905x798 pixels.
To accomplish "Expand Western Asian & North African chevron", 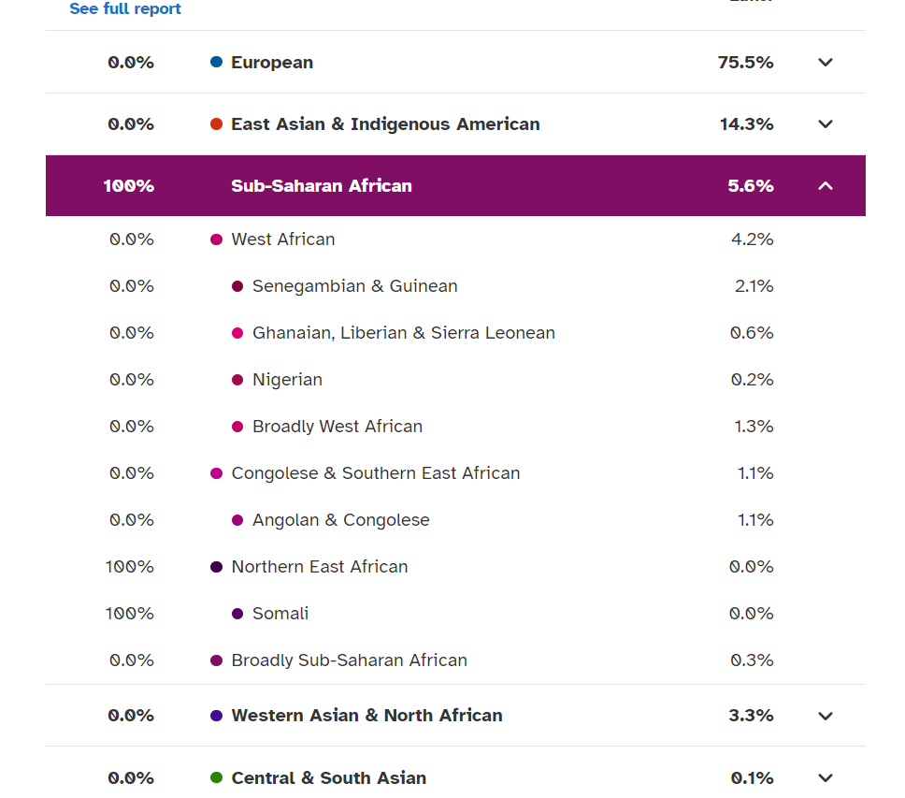I will pyautogui.click(x=825, y=716).
